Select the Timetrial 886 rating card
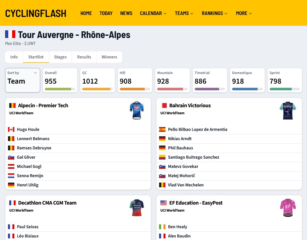This screenshot has width=307, height=240. click(210, 80)
